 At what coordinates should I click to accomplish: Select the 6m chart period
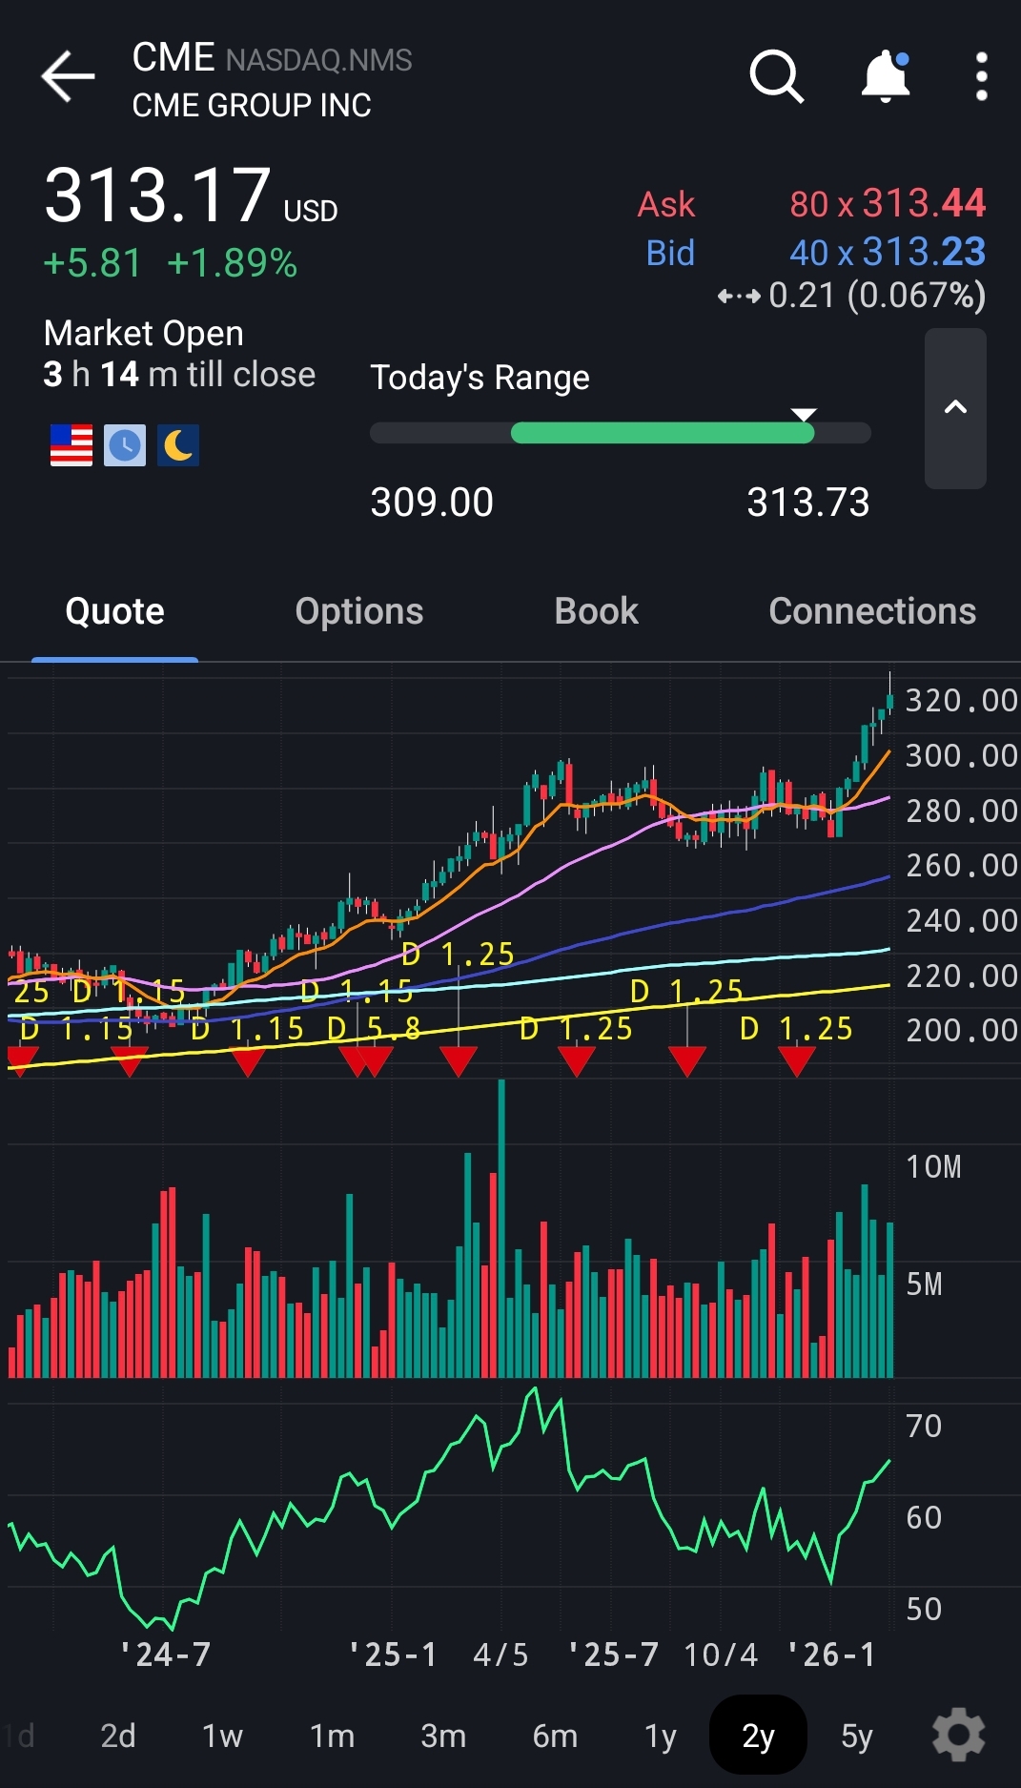click(x=555, y=1735)
